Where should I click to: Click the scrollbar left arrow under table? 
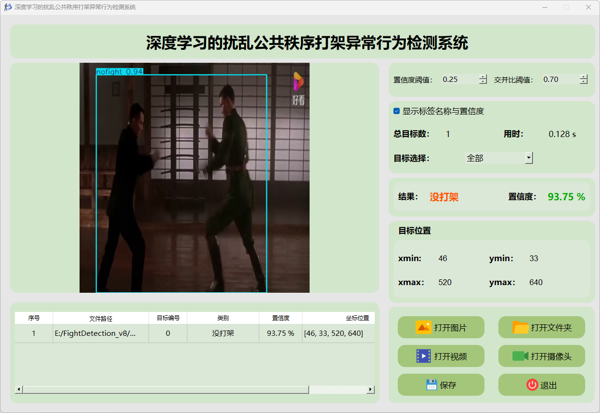[x=19, y=390]
